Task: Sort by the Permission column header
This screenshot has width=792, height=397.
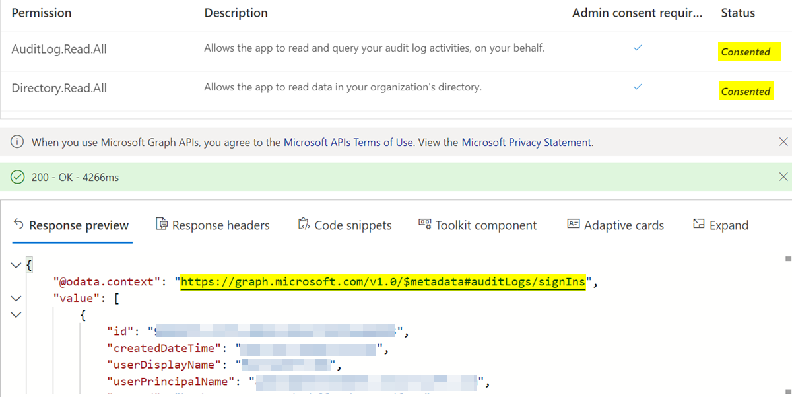Action: (42, 13)
